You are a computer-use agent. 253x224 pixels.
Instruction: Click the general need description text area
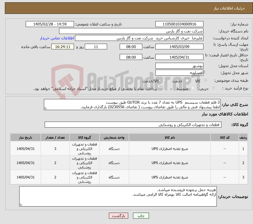[x=132, y=105]
